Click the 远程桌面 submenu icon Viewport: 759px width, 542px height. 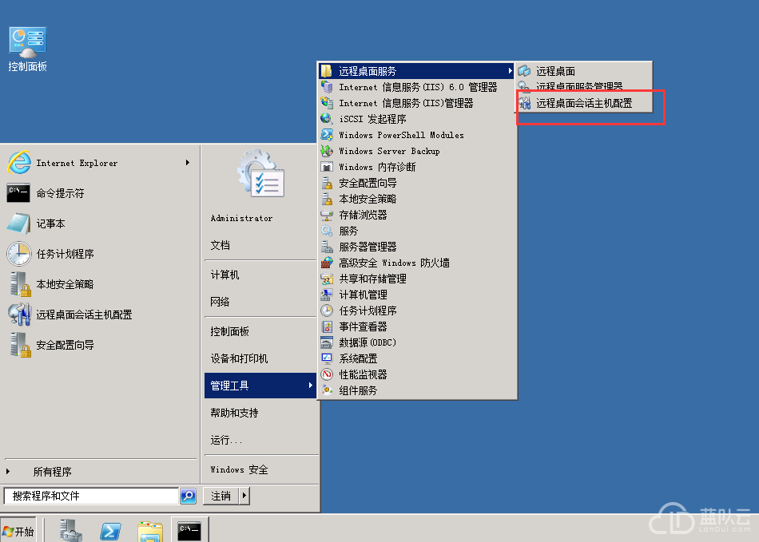(524, 71)
